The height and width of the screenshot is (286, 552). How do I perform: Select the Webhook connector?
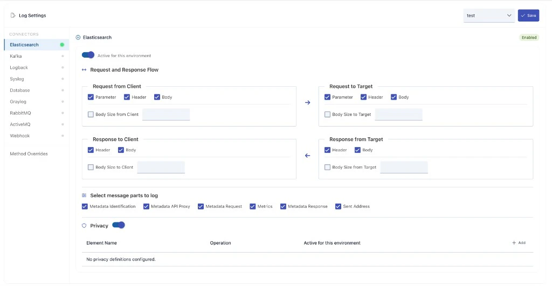pos(19,136)
